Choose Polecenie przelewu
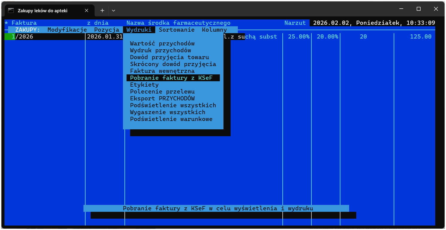The height and width of the screenshot is (230, 446). click(162, 92)
